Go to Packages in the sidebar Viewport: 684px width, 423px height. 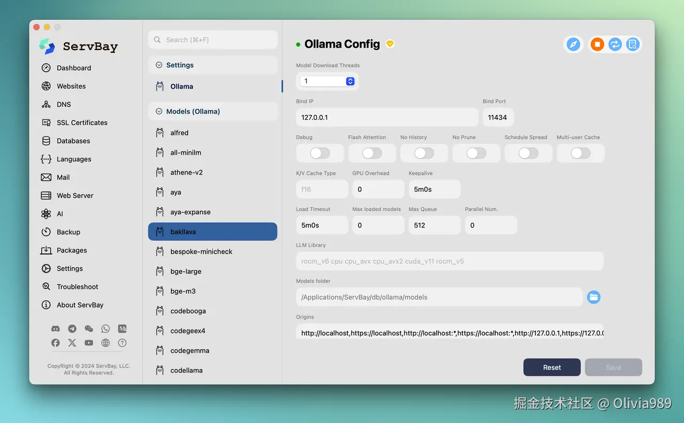[x=72, y=250]
